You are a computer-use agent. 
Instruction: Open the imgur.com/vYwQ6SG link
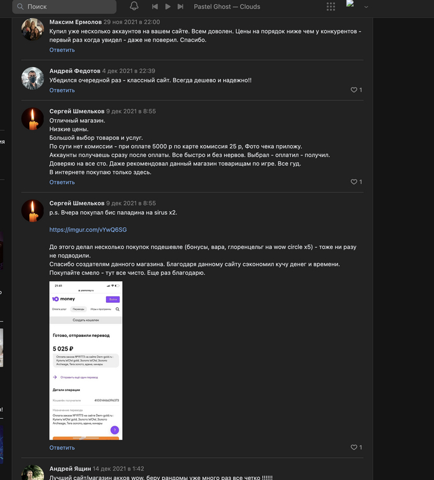[x=88, y=230]
